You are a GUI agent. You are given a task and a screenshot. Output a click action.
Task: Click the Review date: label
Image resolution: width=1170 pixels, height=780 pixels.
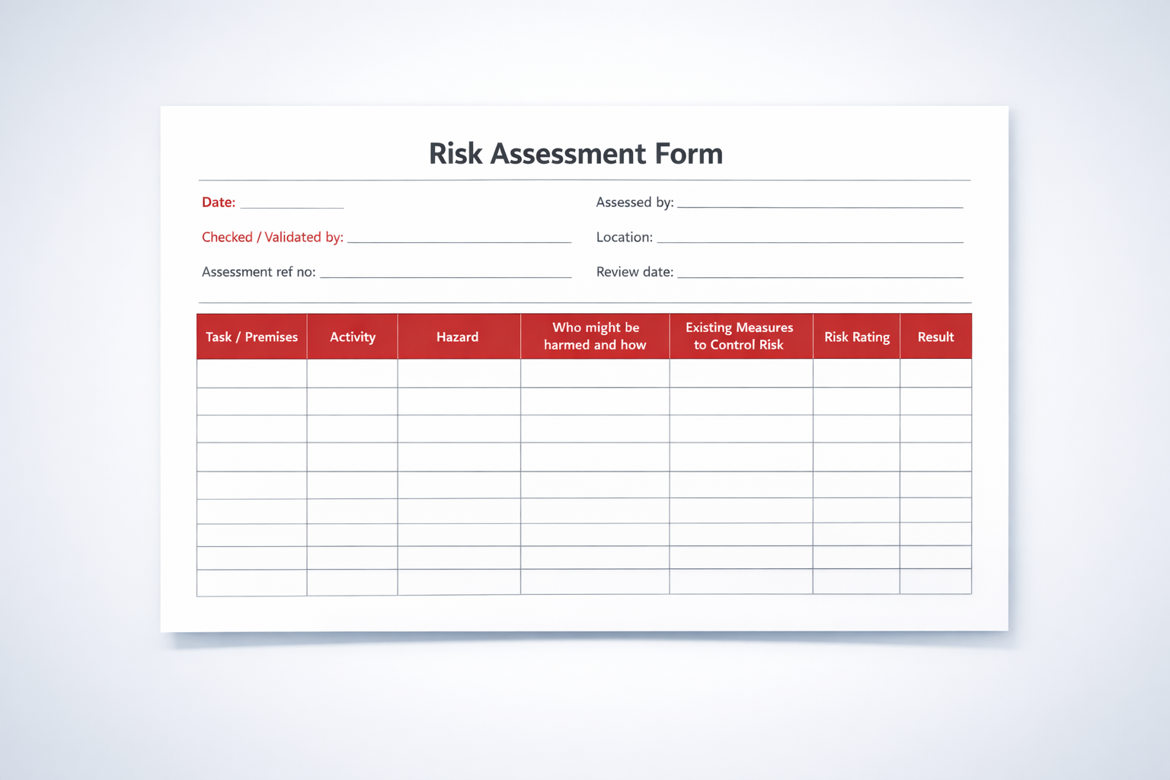pos(635,272)
